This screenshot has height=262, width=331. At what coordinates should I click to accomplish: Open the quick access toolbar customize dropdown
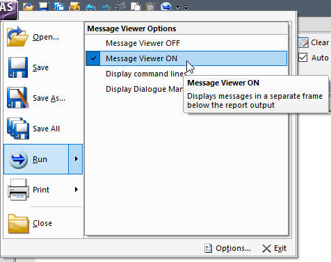[x=186, y=8]
